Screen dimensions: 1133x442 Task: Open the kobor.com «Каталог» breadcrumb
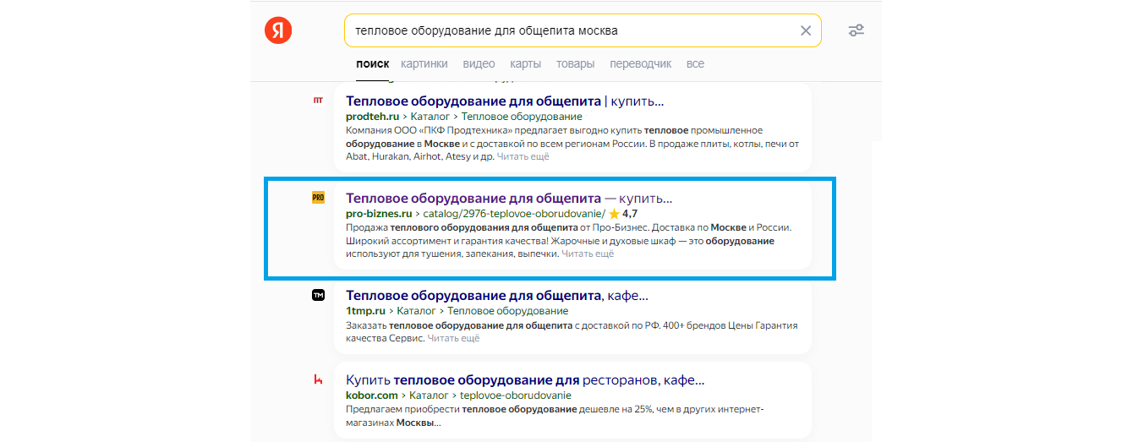click(x=429, y=395)
